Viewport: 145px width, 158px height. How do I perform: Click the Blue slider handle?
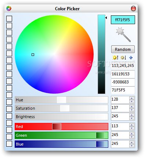101,144
